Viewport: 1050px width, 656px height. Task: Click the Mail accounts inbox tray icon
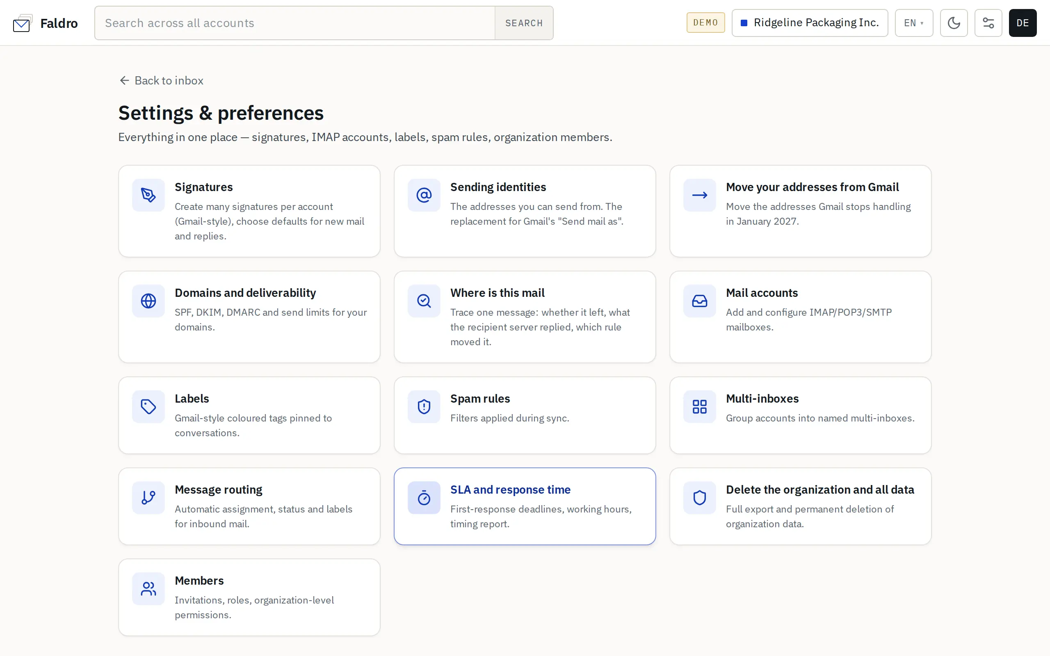point(699,301)
